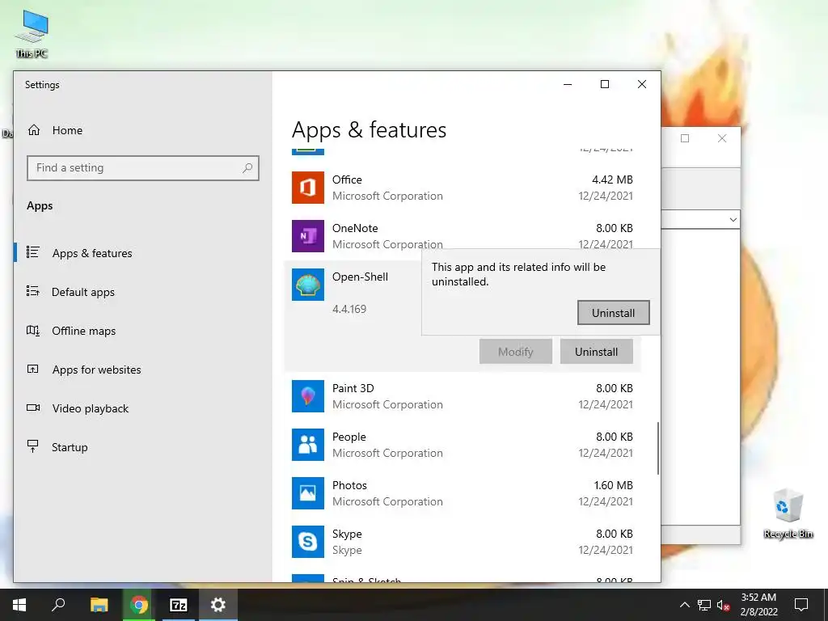This screenshot has height=621, width=828.
Task: Select the Skype app name text
Action: click(347, 534)
